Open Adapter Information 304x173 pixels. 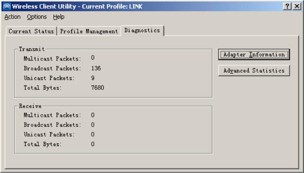(x=254, y=54)
